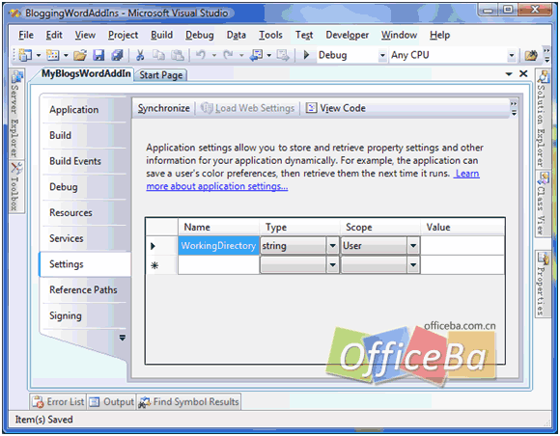The width and height of the screenshot is (560, 436).
Task: Open the Server Explorer side panel
Action: (x=15, y=114)
